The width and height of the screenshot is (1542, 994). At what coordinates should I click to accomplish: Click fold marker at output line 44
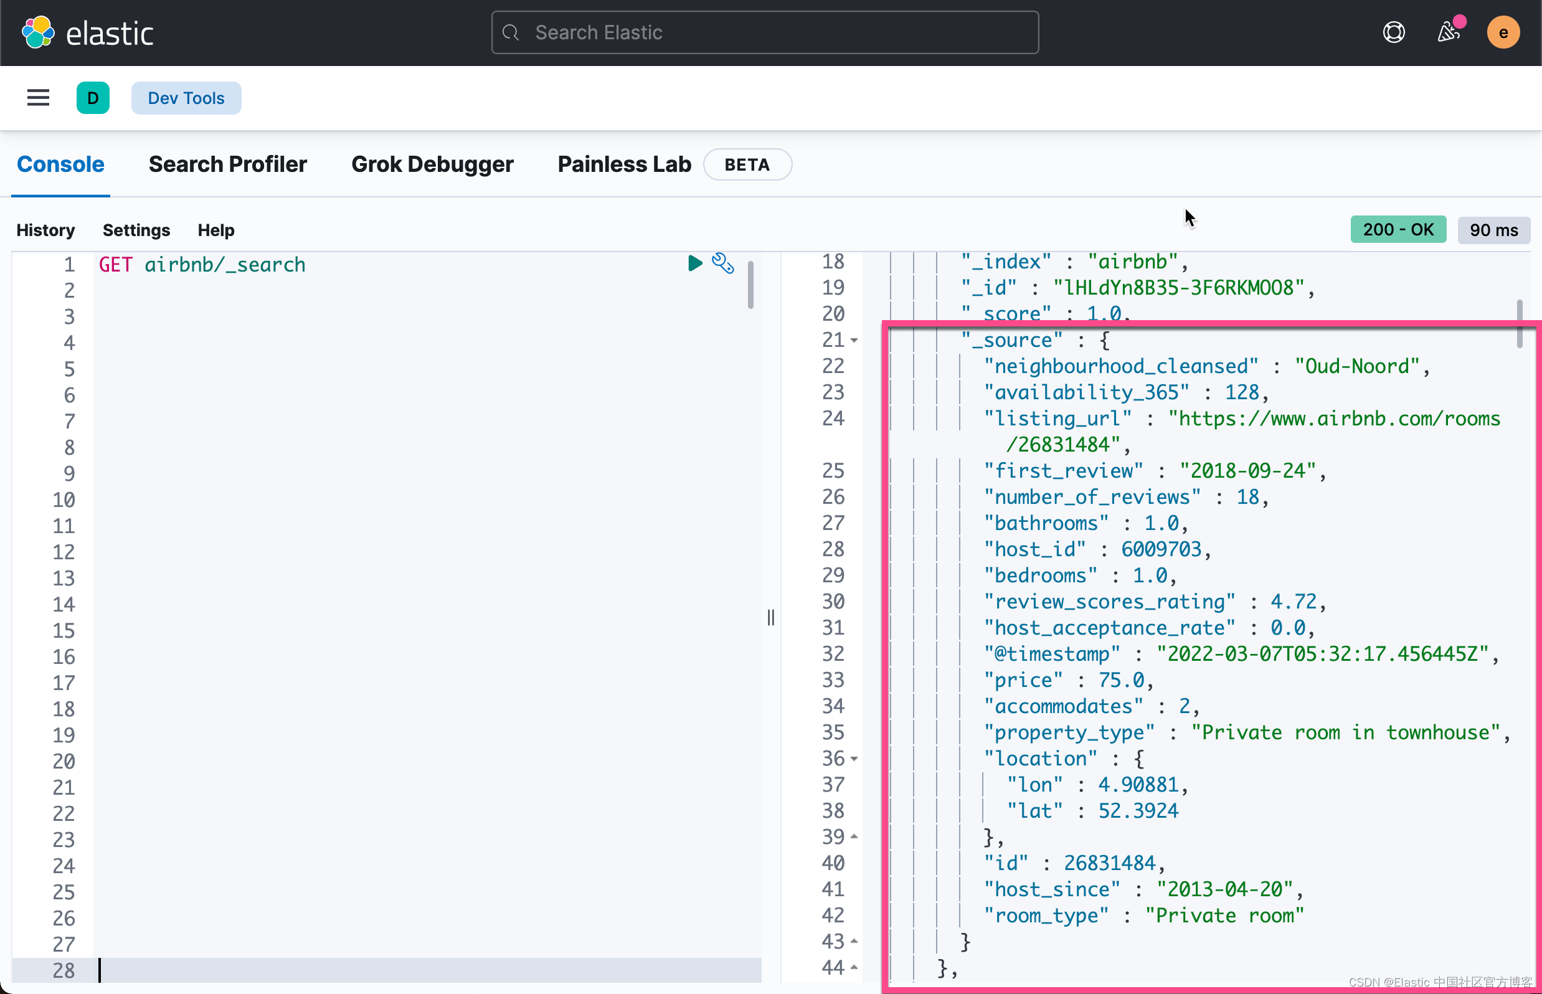[x=854, y=968]
